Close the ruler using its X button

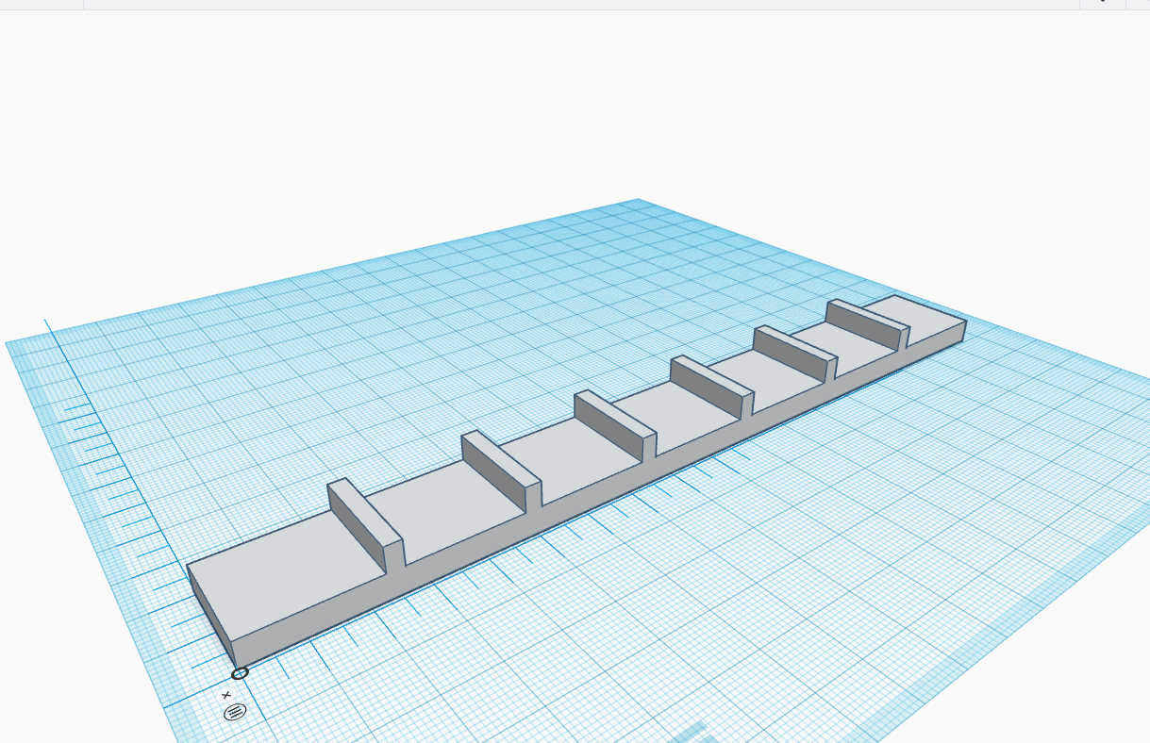226,695
